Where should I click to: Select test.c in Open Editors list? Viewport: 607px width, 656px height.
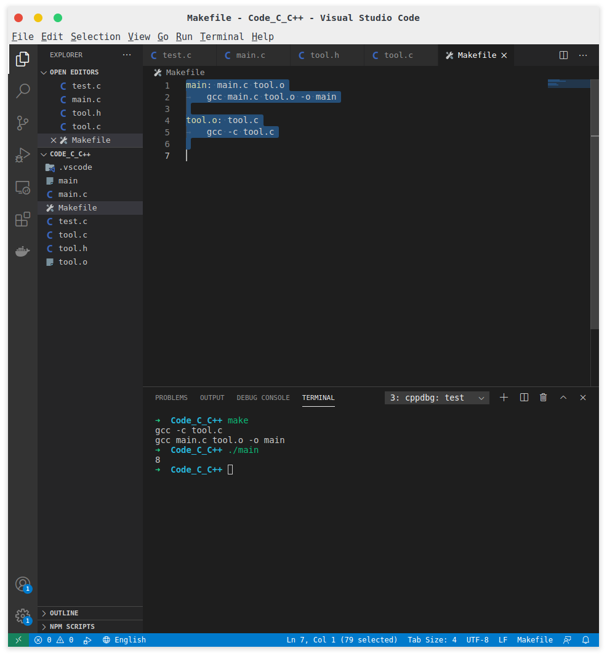(90, 86)
